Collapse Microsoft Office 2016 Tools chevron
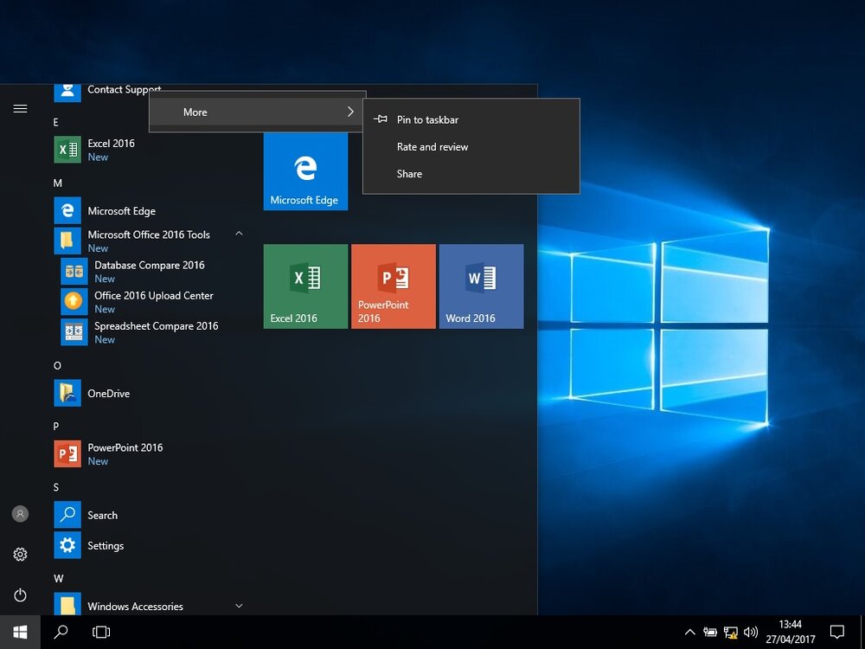The image size is (865, 649). tap(239, 234)
